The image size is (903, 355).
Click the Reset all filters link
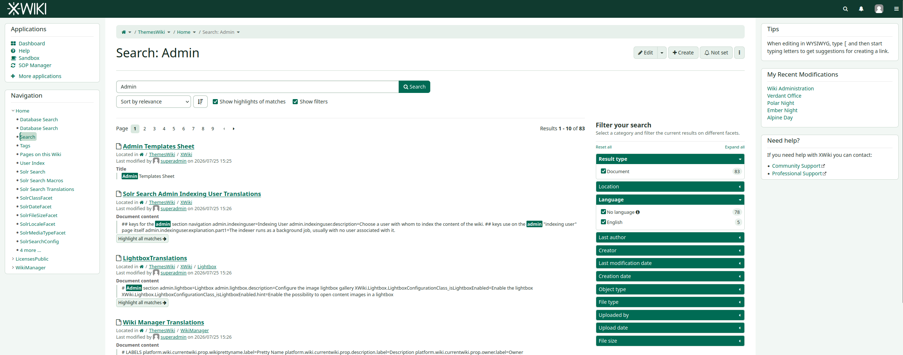tap(604, 147)
